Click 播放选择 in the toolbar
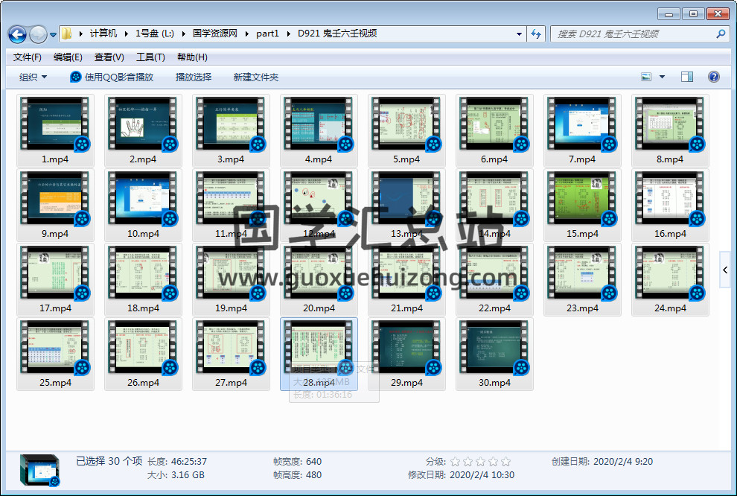The height and width of the screenshot is (496, 737). 193,77
